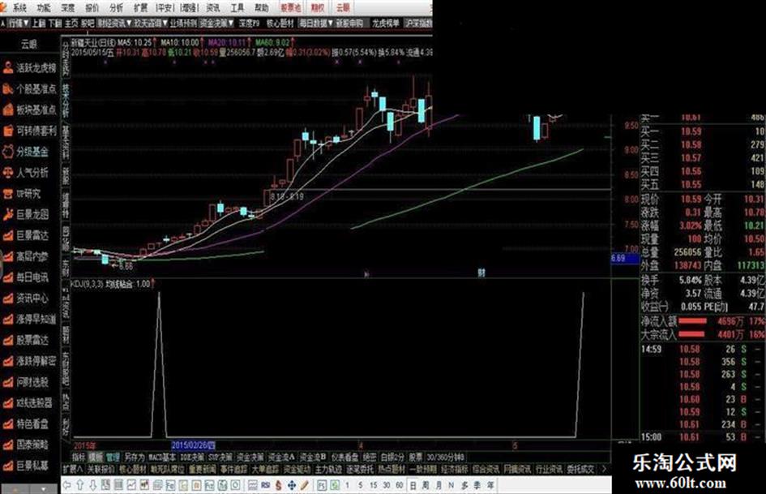
Task: Select the pencil drawing tool icon
Action: (x=304, y=485)
